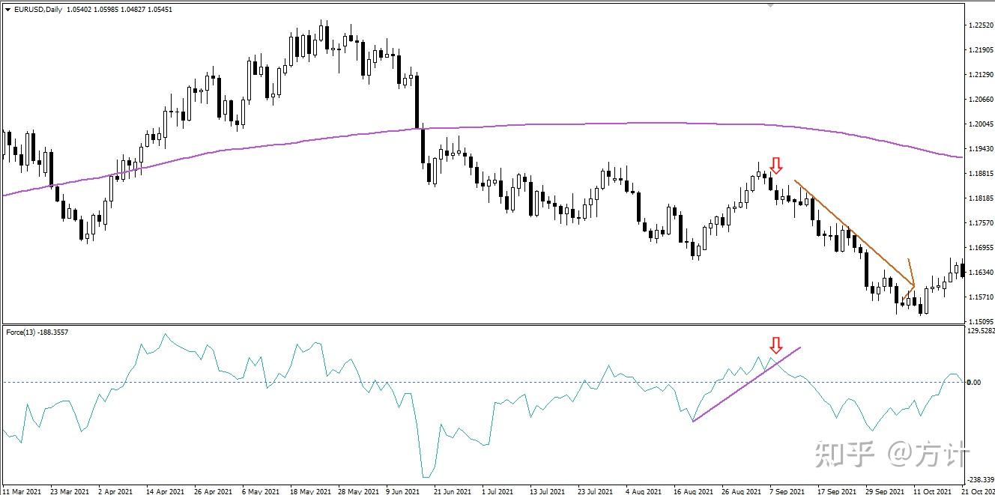This screenshot has height=495, width=995.
Task: Click the 26 Aug 2021 date label
Action: [x=742, y=491]
